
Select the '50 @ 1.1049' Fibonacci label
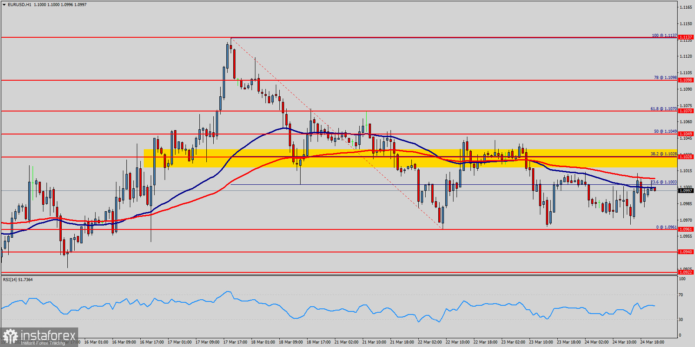[665, 131]
